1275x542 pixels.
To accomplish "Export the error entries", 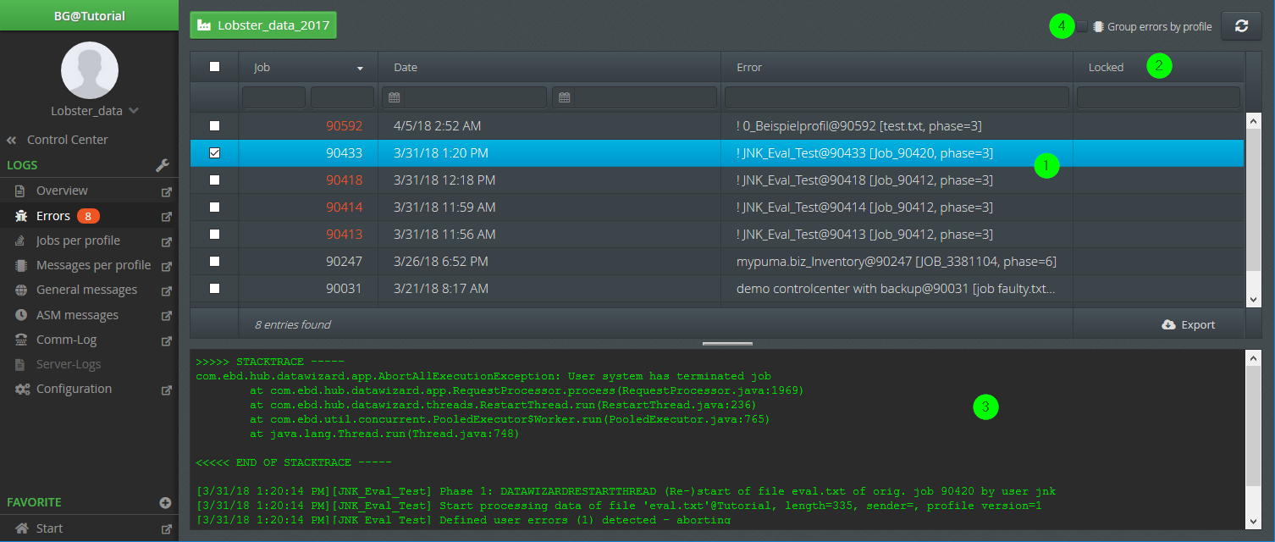I will click(1189, 324).
